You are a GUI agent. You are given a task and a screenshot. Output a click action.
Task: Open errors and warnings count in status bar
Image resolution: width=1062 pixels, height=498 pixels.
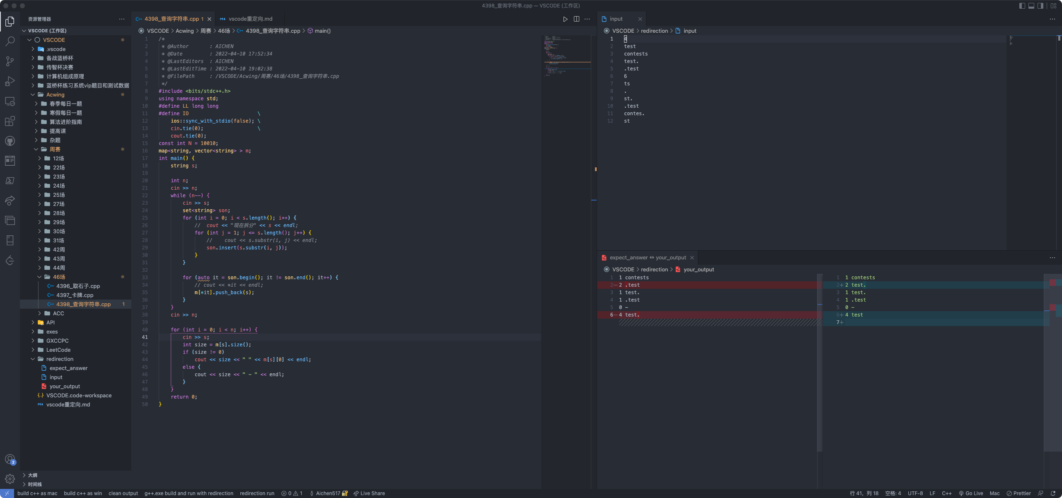pyautogui.click(x=292, y=493)
